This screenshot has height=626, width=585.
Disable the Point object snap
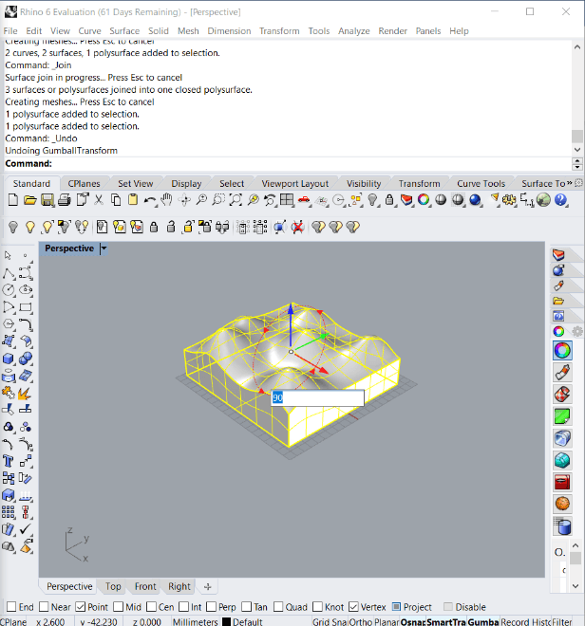click(80, 607)
